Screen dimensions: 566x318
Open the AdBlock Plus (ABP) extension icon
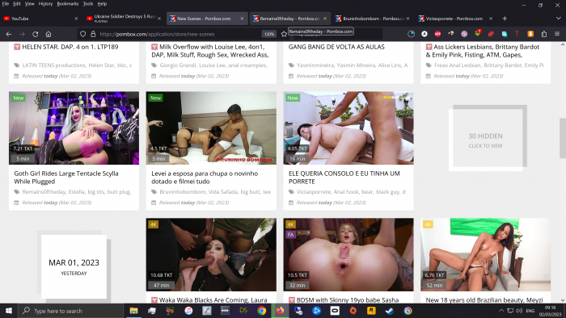point(437,34)
